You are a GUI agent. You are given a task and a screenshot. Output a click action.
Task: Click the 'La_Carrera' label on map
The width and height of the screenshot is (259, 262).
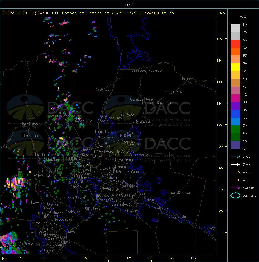point(35,203)
